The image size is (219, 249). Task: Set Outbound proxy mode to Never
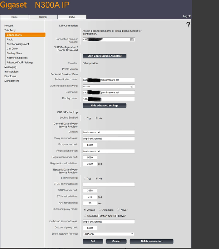click(x=118, y=209)
